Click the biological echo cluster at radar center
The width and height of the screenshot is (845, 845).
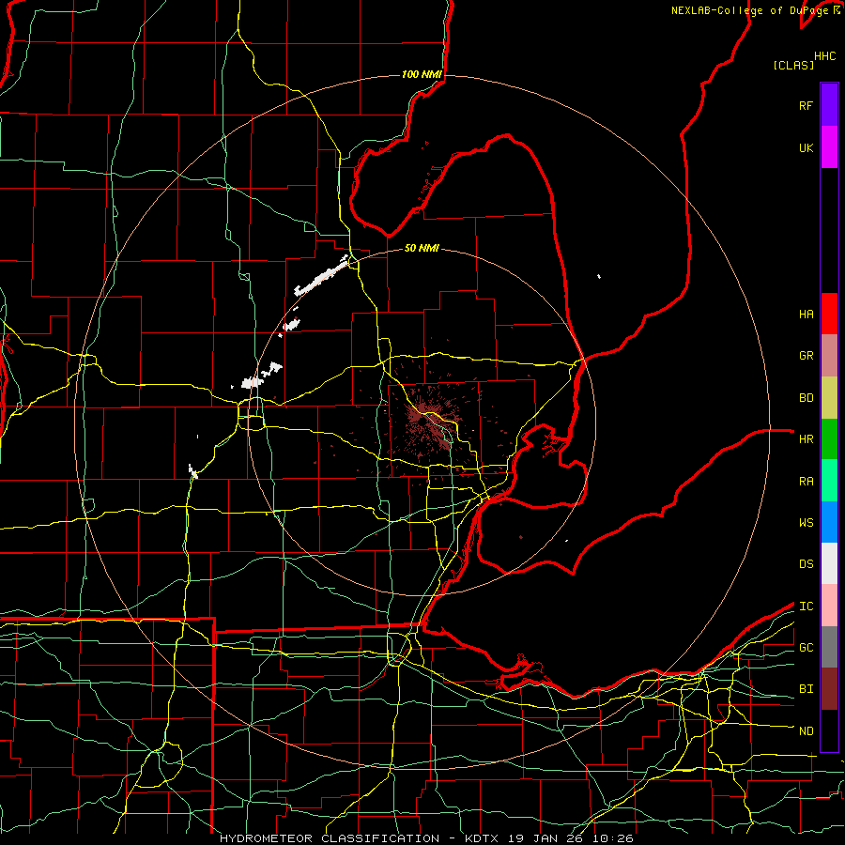click(x=430, y=423)
